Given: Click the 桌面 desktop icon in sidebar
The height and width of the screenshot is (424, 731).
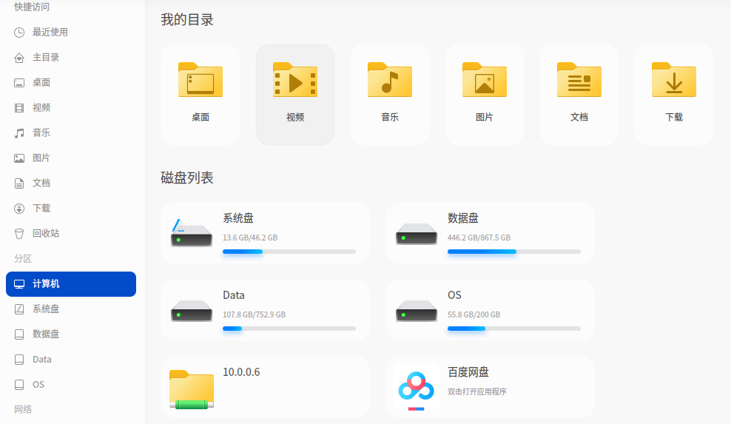Looking at the screenshot, I should click(x=19, y=83).
